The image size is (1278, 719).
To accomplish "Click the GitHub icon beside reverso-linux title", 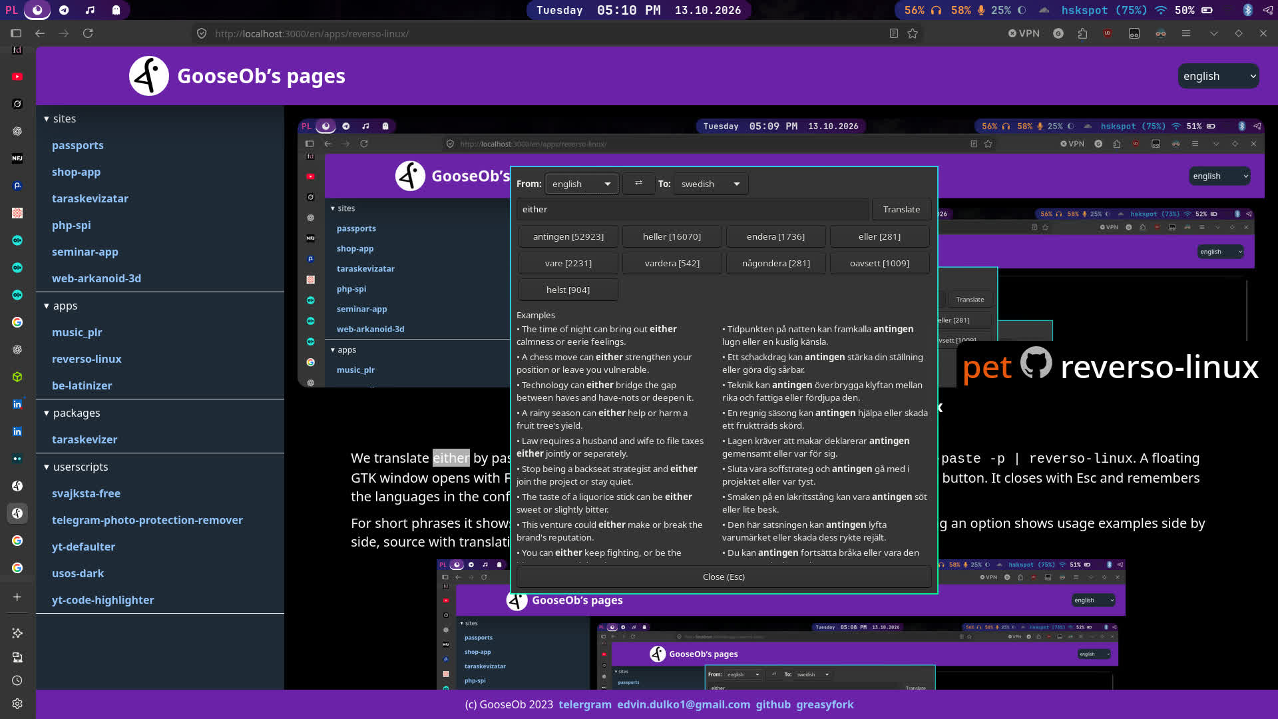I will tap(1036, 363).
